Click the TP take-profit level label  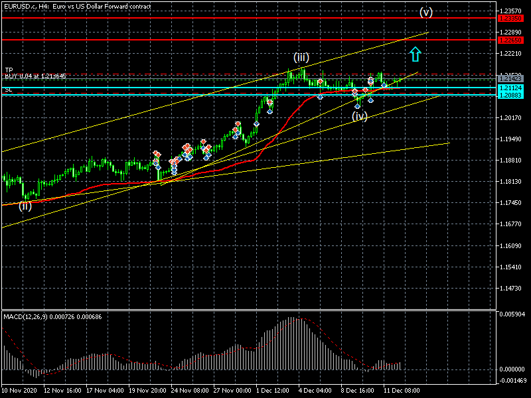coord(9,70)
